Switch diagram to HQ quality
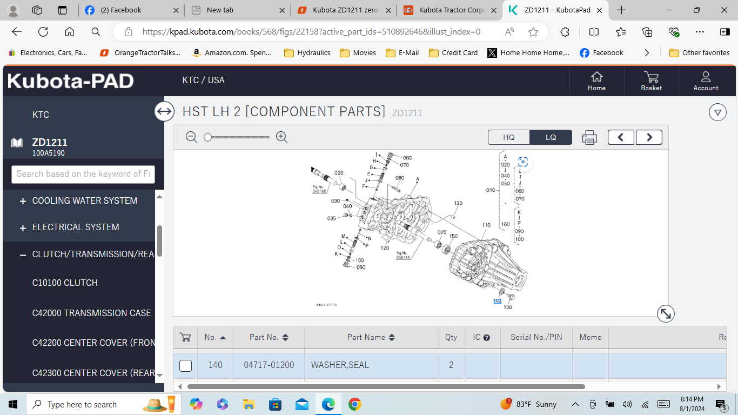This screenshot has width=738, height=415. (509, 137)
